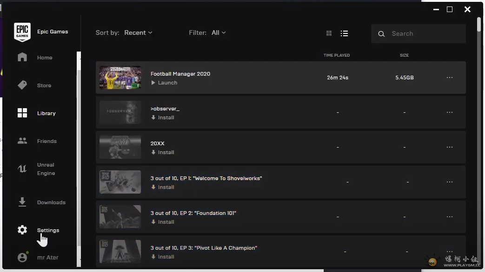Open the Settings gear icon

pyautogui.click(x=22, y=230)
